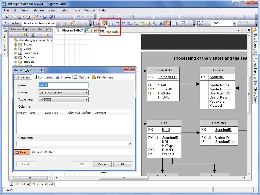
Task: Open the Debug menu
Action: click(65, 10)
